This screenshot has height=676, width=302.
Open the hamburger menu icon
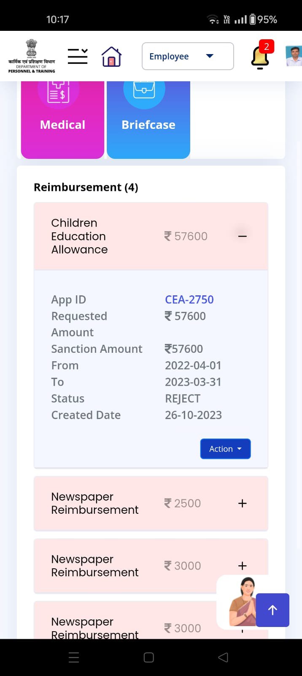(x=78, y=56)
